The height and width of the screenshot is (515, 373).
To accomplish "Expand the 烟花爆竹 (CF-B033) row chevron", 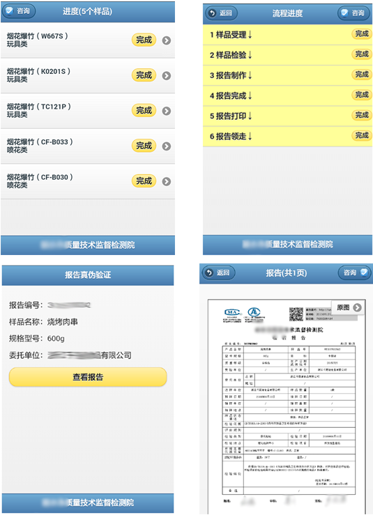I will click(x=167, y=146).
